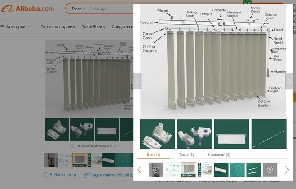Play the last video thumbnail in popup

click(269, 170)
